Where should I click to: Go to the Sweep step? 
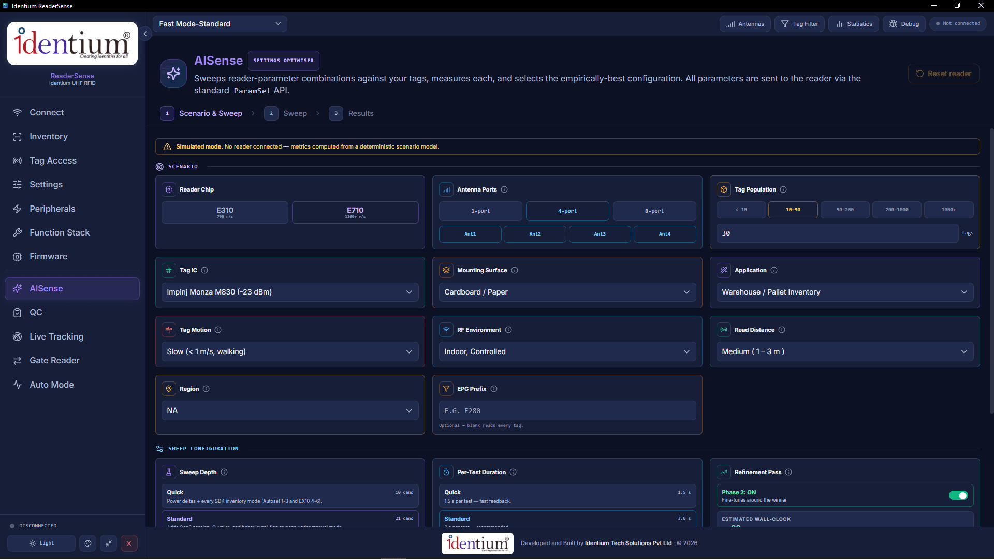286,113
